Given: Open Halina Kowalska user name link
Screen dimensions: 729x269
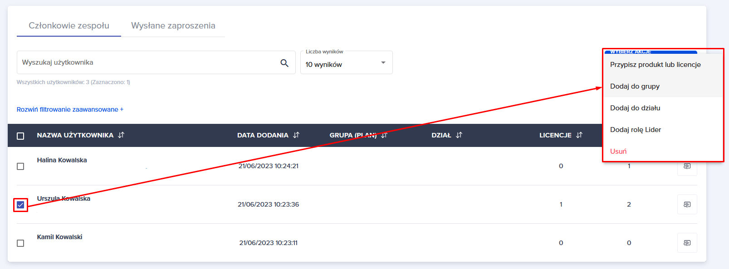Looking at the screenshot, I should (62, 160).
